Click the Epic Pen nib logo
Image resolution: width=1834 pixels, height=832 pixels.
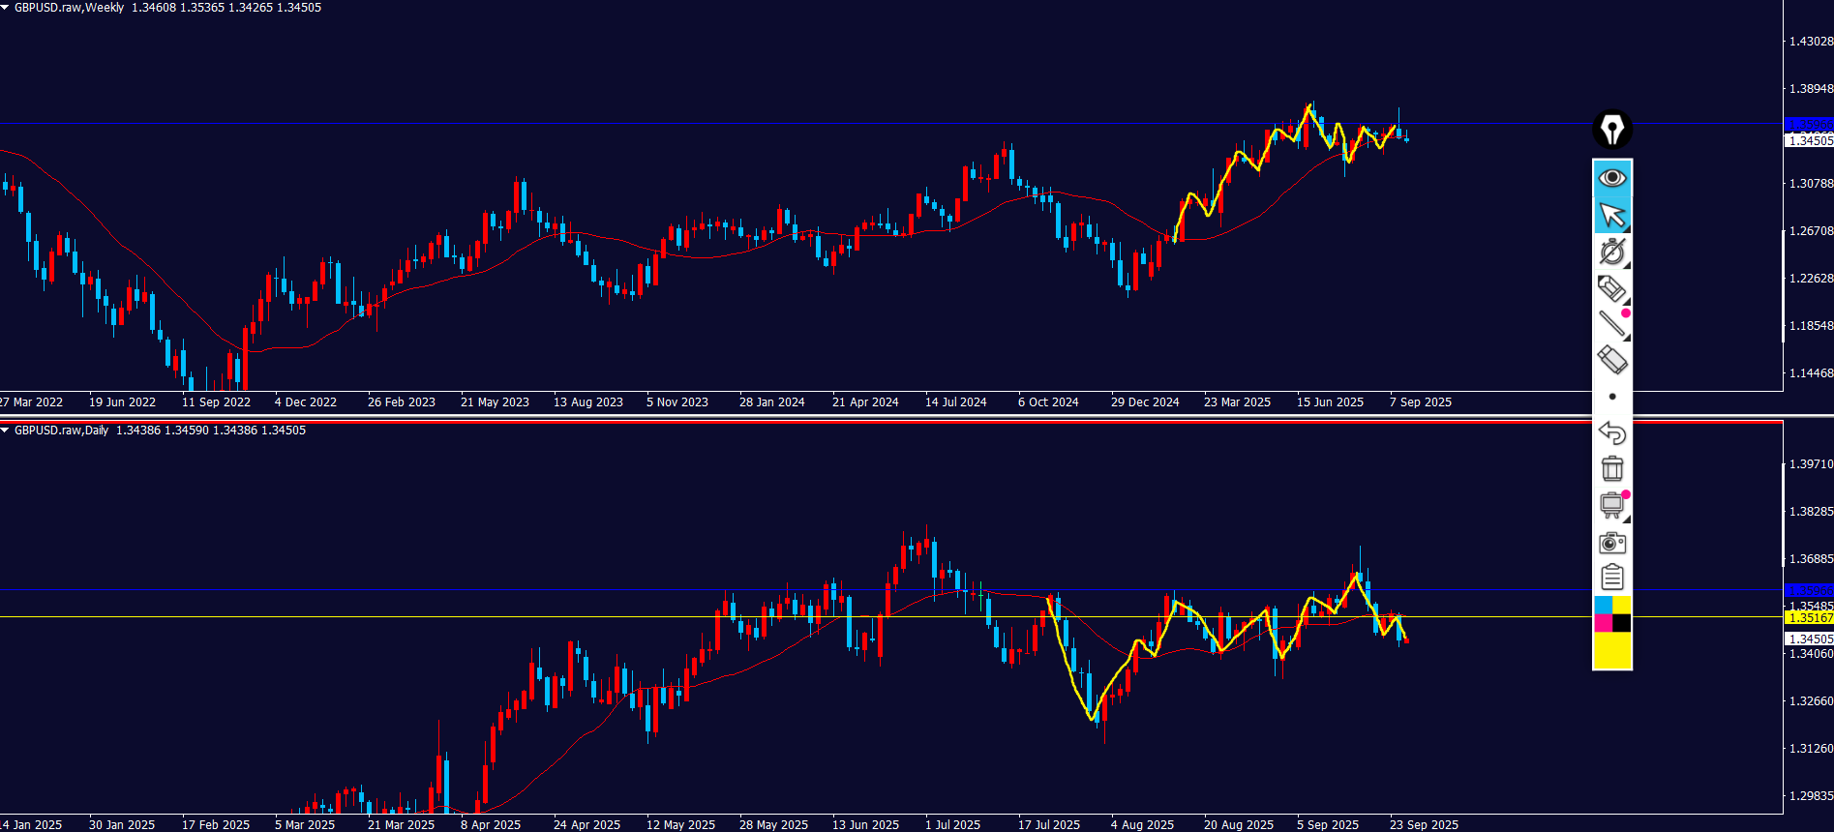[1611, 130]
